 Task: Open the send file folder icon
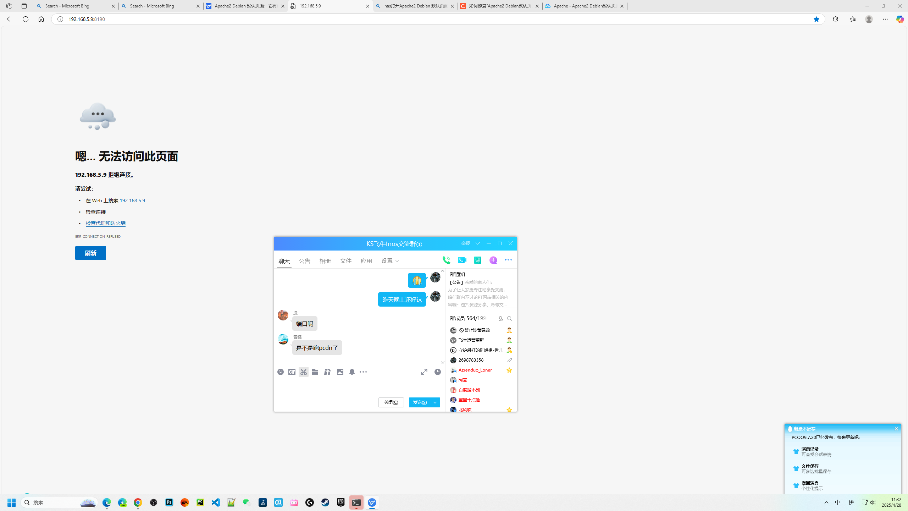point(315,372)
